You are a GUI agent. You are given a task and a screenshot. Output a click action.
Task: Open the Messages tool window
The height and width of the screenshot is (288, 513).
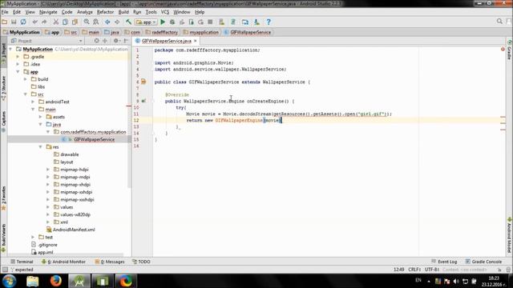tap(110, 262)
